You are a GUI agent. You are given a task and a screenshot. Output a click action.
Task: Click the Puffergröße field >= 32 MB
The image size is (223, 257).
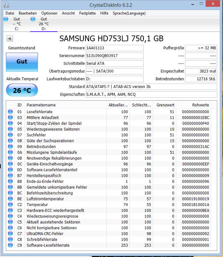tap(201, 48)
